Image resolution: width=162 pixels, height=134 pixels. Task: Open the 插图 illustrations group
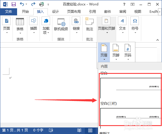pos(33,25)
